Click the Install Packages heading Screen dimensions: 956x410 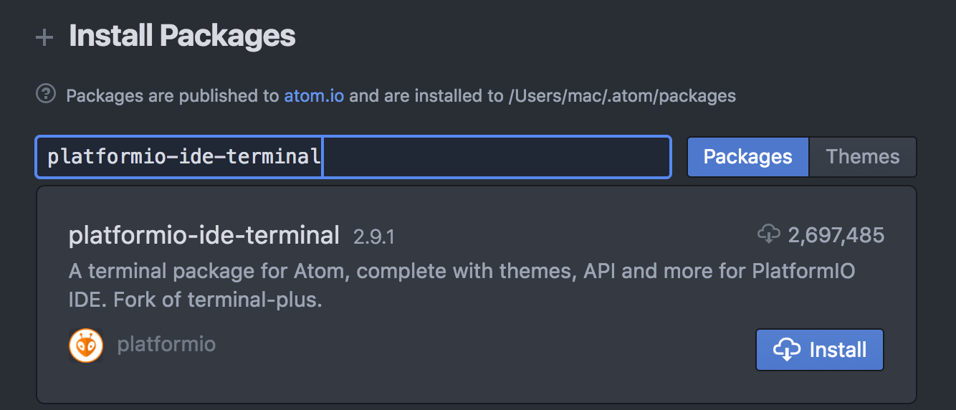pyautogui.click(x=182, y=36)
